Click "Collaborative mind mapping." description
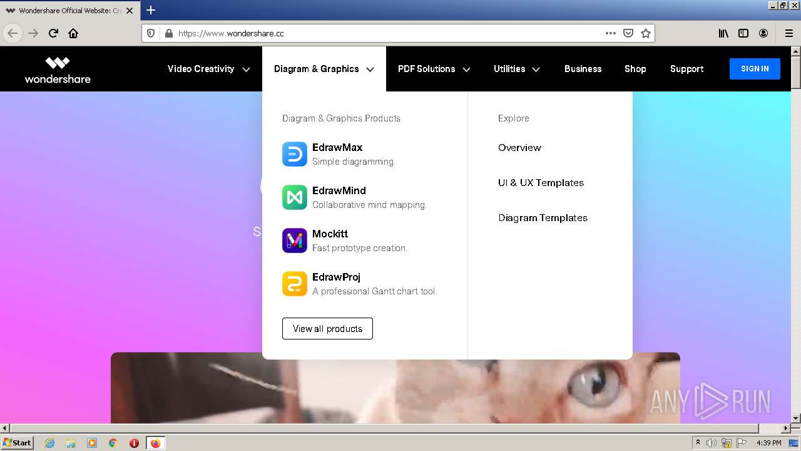The height and width of the screenshot is (451, 801). pos(369,205)
